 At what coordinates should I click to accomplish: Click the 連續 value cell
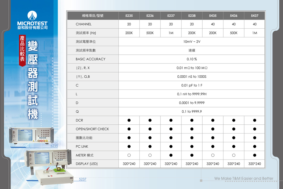192,50
